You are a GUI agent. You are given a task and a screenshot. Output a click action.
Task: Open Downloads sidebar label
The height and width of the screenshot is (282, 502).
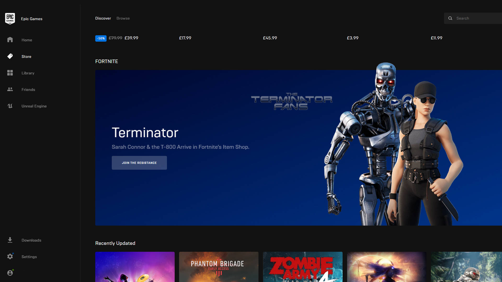pos(31,240)
